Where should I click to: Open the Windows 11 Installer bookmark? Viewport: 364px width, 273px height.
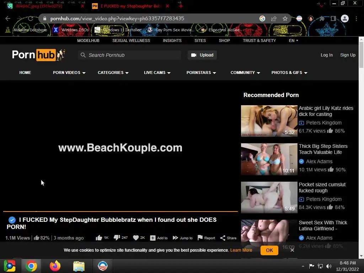click(118, 30)
